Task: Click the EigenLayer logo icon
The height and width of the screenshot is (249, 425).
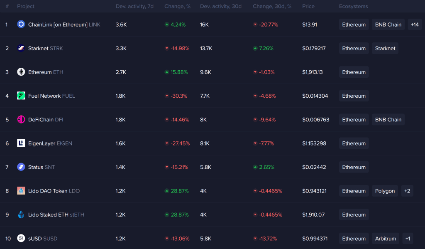Action: [21, 143]
